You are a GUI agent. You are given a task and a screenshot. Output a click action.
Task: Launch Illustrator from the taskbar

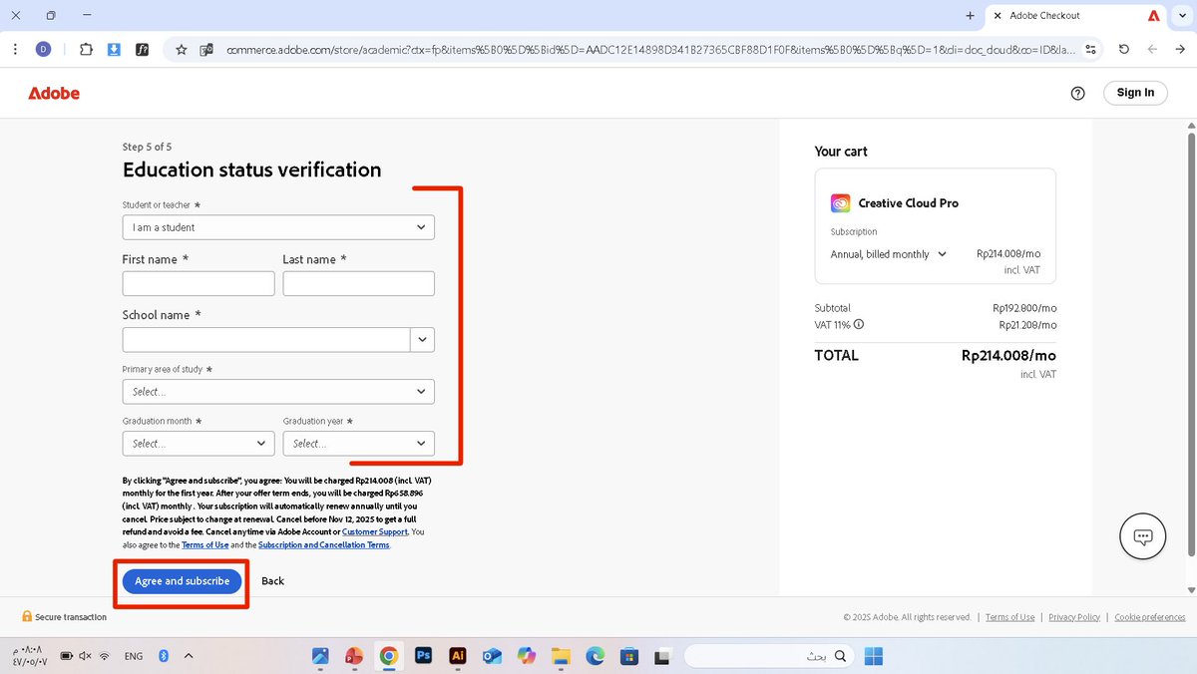click(x=458, y=656)
